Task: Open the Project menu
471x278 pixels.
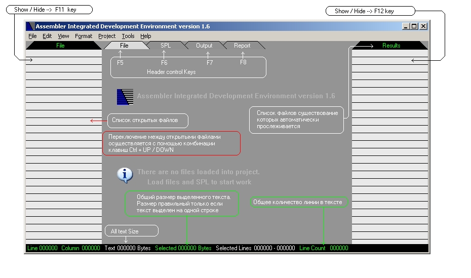Action: (107, 36)
